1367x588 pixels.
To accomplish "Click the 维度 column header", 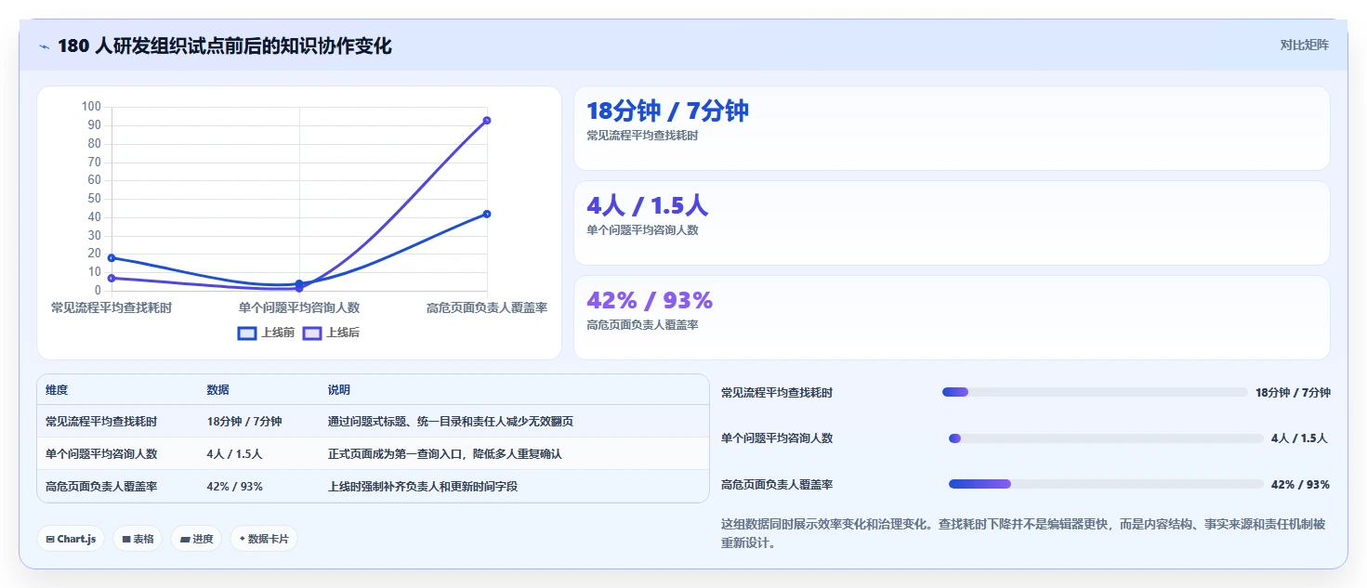I will click(x=57, y=390).
